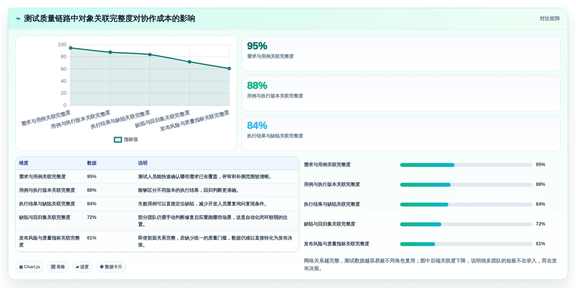Click the 数据 table column header

(92, 163)
